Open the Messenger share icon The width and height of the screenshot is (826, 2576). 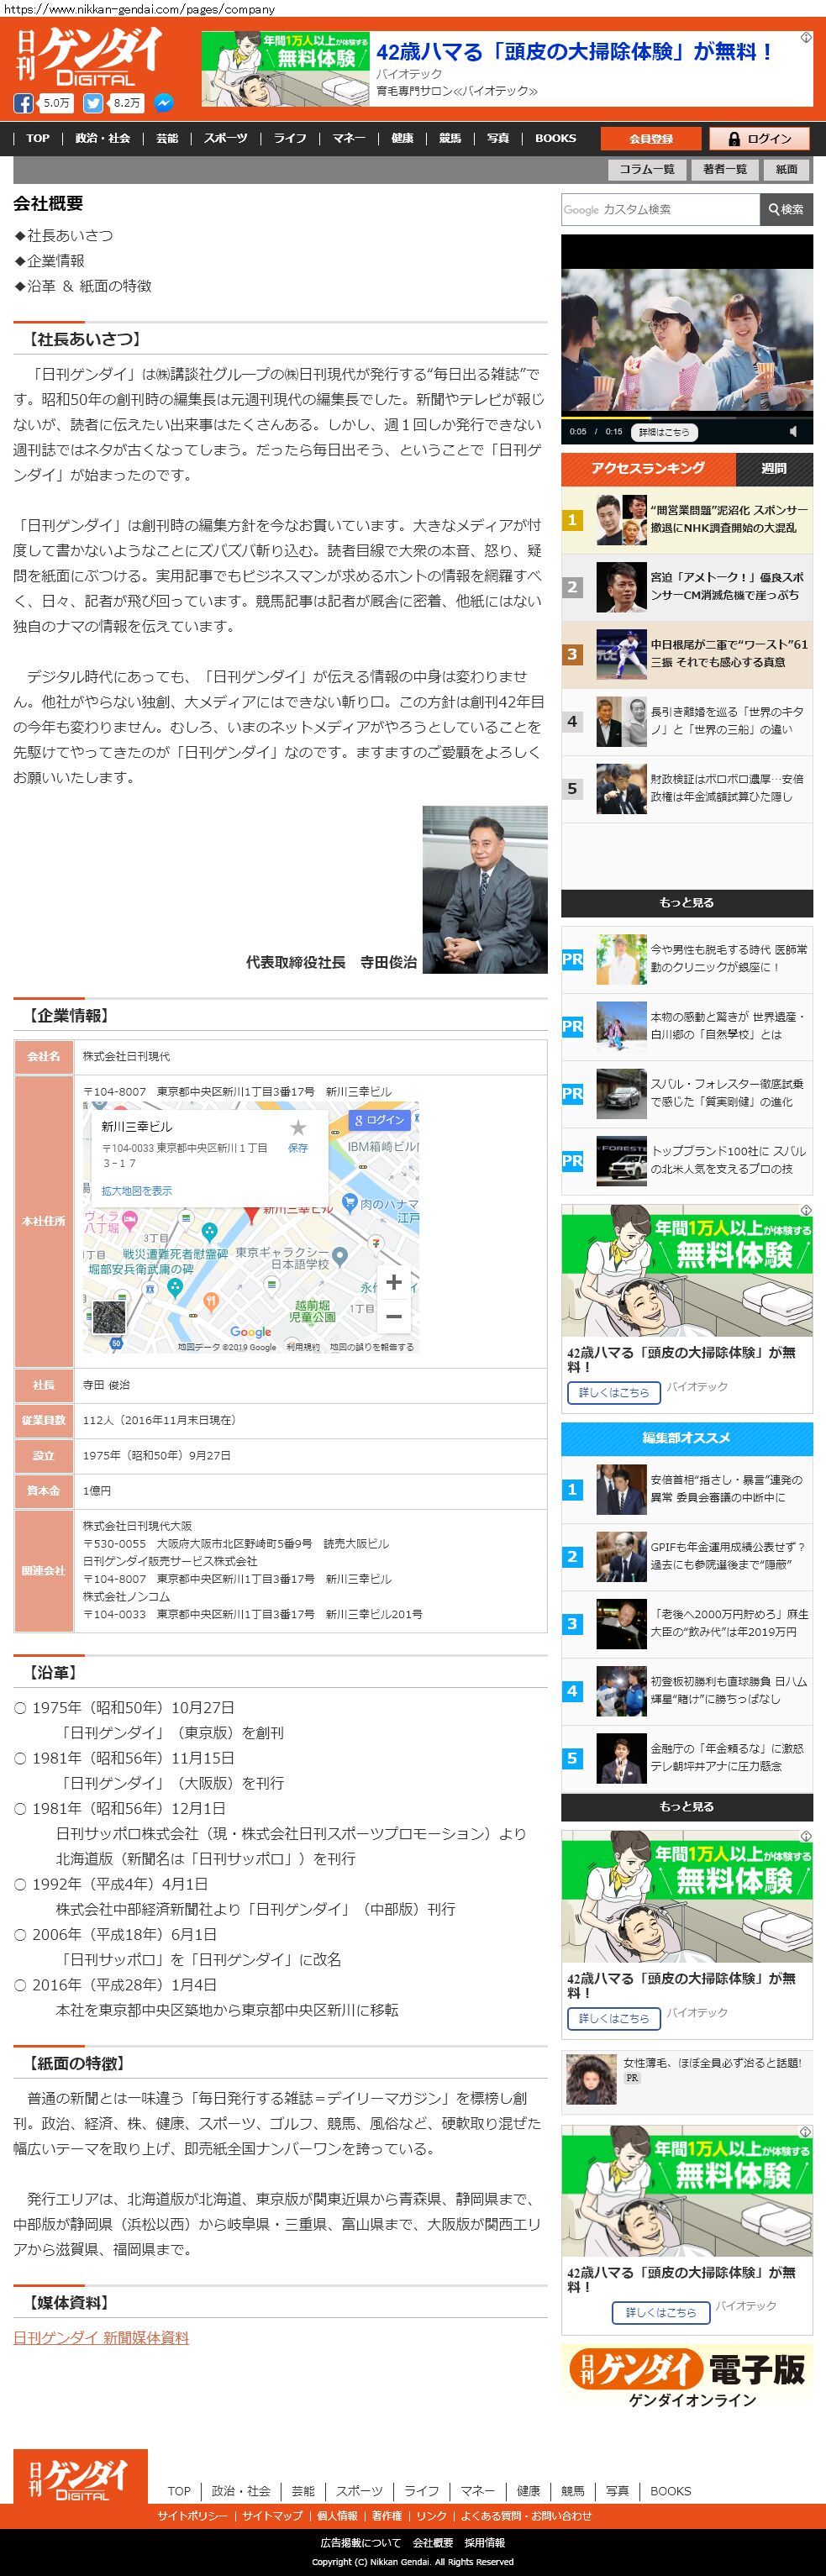coord(162,103)
